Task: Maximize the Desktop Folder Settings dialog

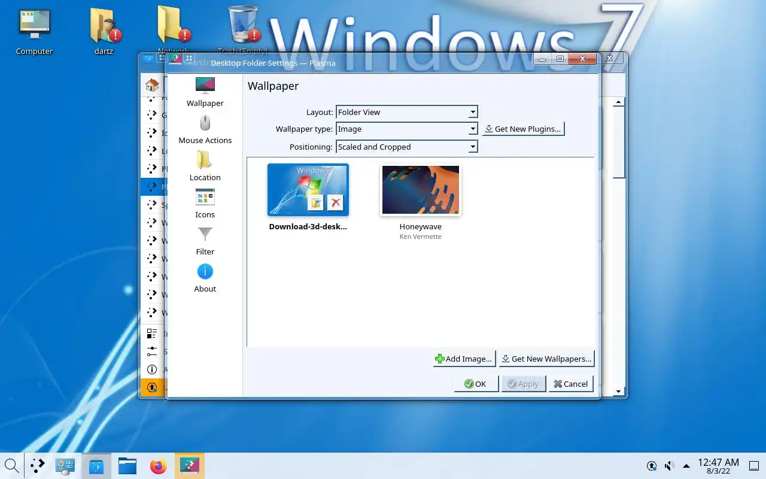Action: pyautogui.click(x=560, y=59)
